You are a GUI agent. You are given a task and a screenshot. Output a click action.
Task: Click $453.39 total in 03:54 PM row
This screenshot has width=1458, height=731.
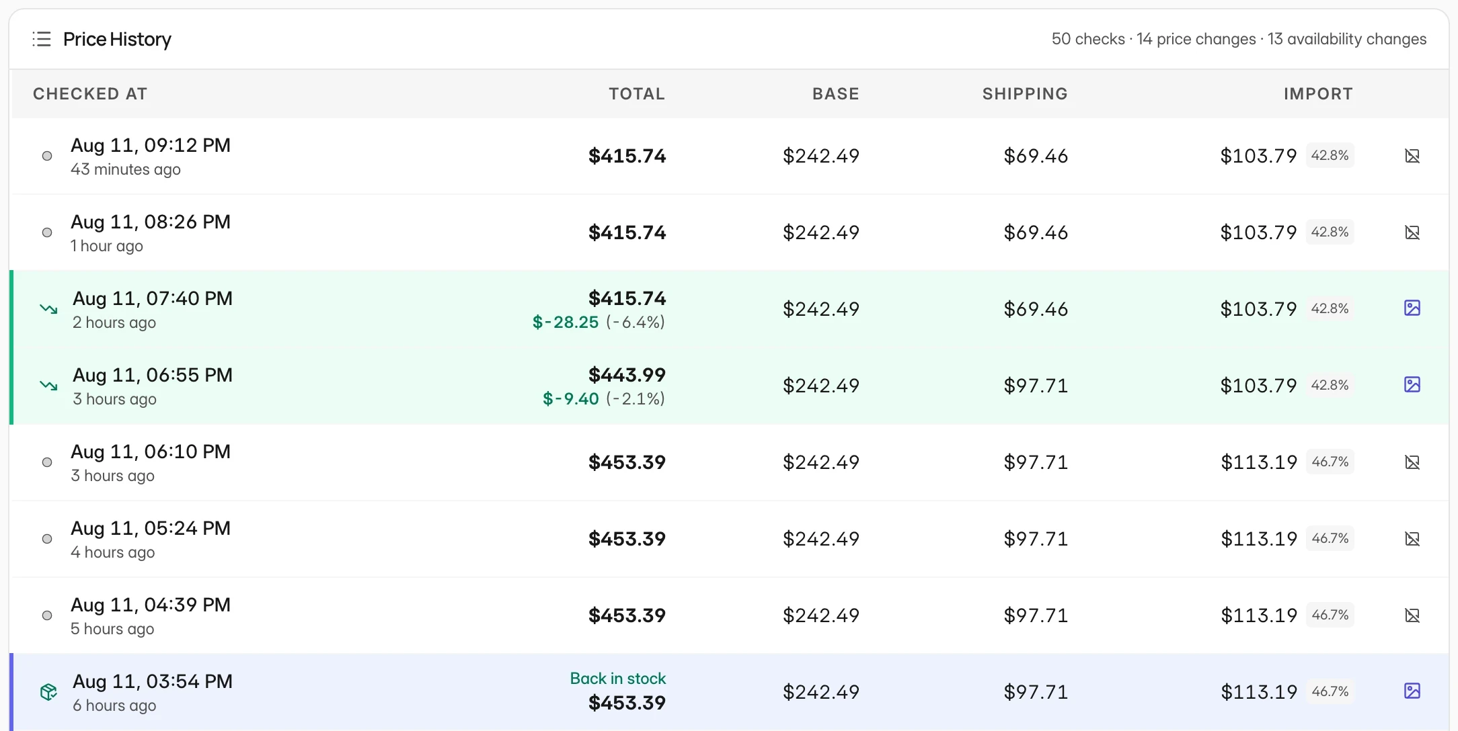pos(627,703)
